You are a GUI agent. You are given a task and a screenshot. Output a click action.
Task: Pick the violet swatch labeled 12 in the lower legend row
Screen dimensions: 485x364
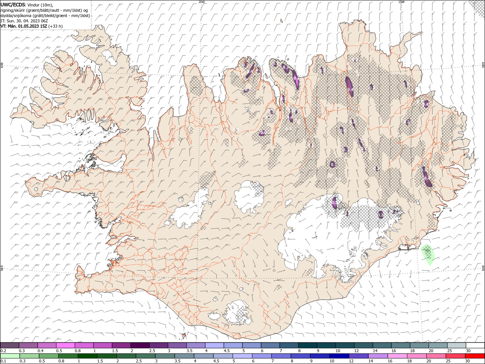358,356
